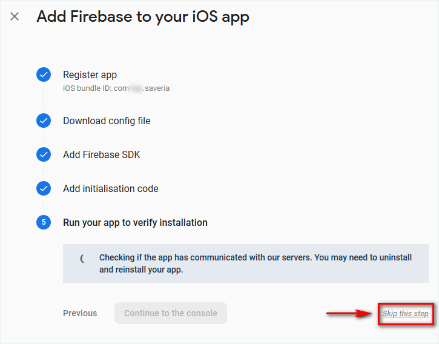
Task: Click the step 5 number circle
Action: [x=44, y=222]
